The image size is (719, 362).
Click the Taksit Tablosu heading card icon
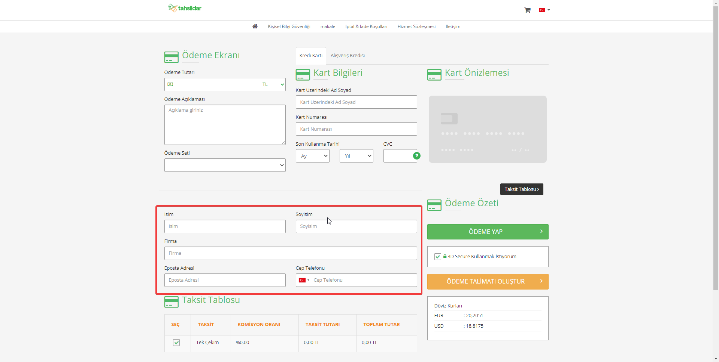[x=172, y=302]
